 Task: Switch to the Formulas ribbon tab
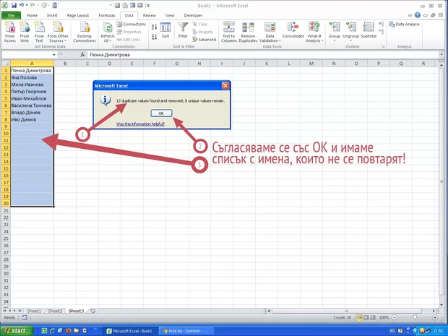click(105, 14)
